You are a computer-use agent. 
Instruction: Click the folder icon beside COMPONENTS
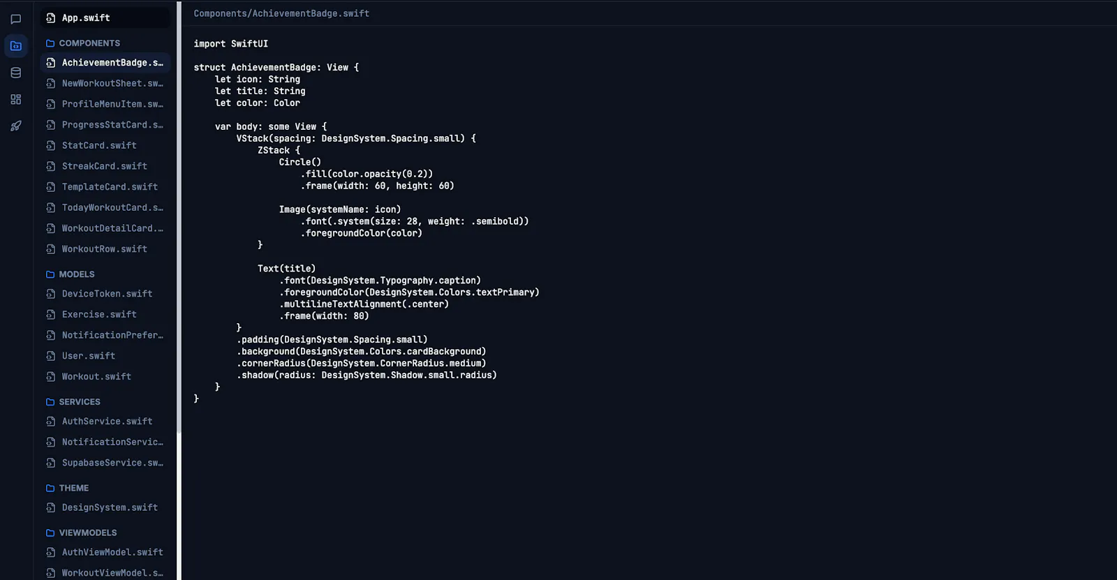click(x=50, y=43)
